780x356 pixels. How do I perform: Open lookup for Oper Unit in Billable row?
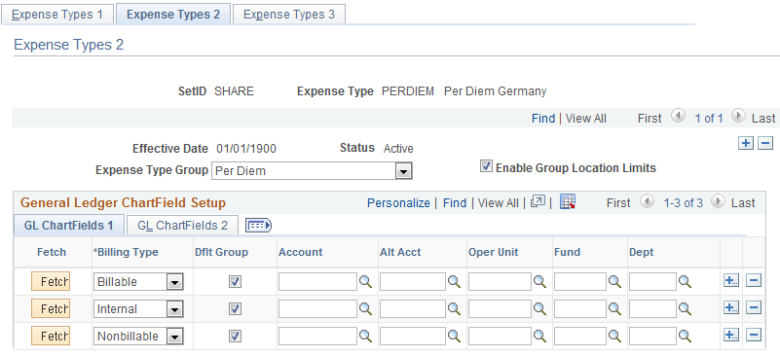539,282
